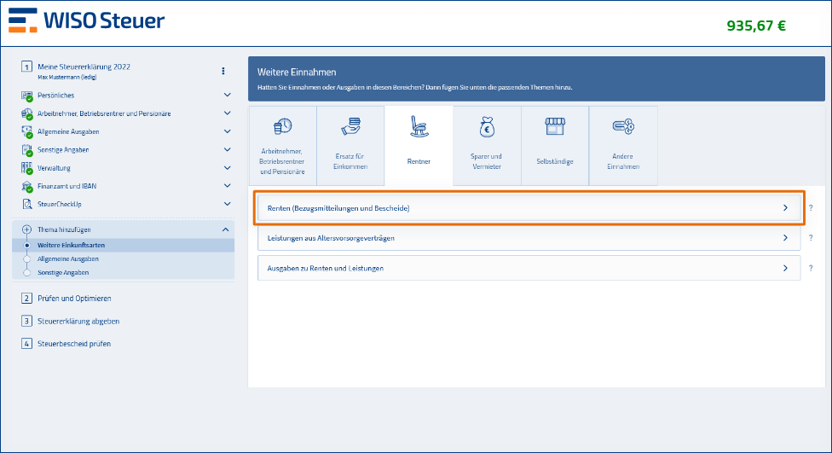The image size is (832, 453).
Task: Open step 2 Prüfen und Optimieren
Action: click(x=74, y=299)
